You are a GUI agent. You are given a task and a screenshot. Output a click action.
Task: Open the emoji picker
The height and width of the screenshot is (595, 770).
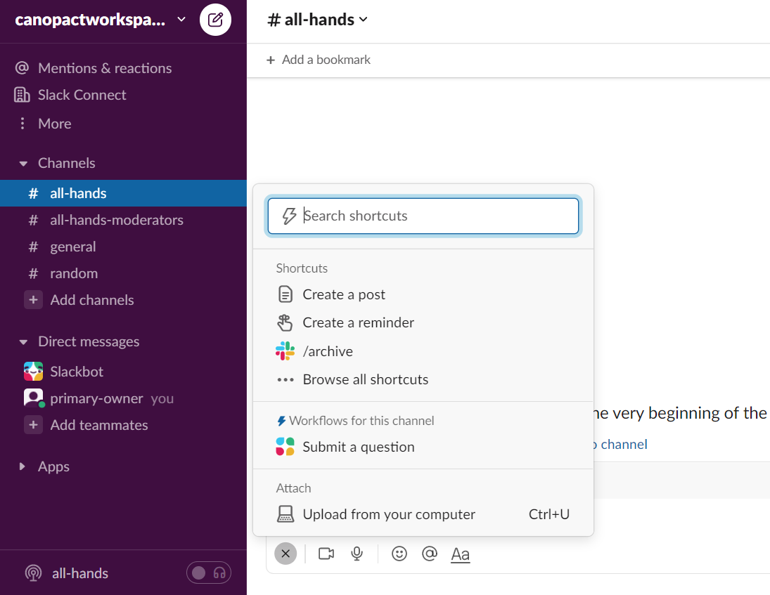399,554
